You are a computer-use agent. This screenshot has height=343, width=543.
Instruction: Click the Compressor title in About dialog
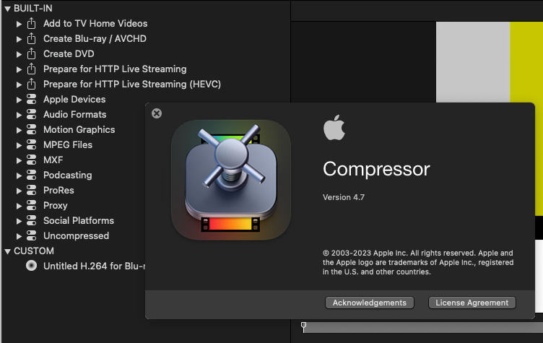(x=376, y=169)
